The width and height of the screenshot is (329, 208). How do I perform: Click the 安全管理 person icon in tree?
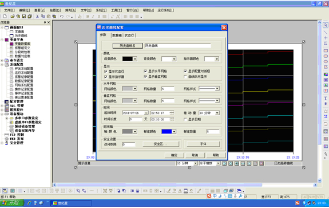tap(6, 143)
